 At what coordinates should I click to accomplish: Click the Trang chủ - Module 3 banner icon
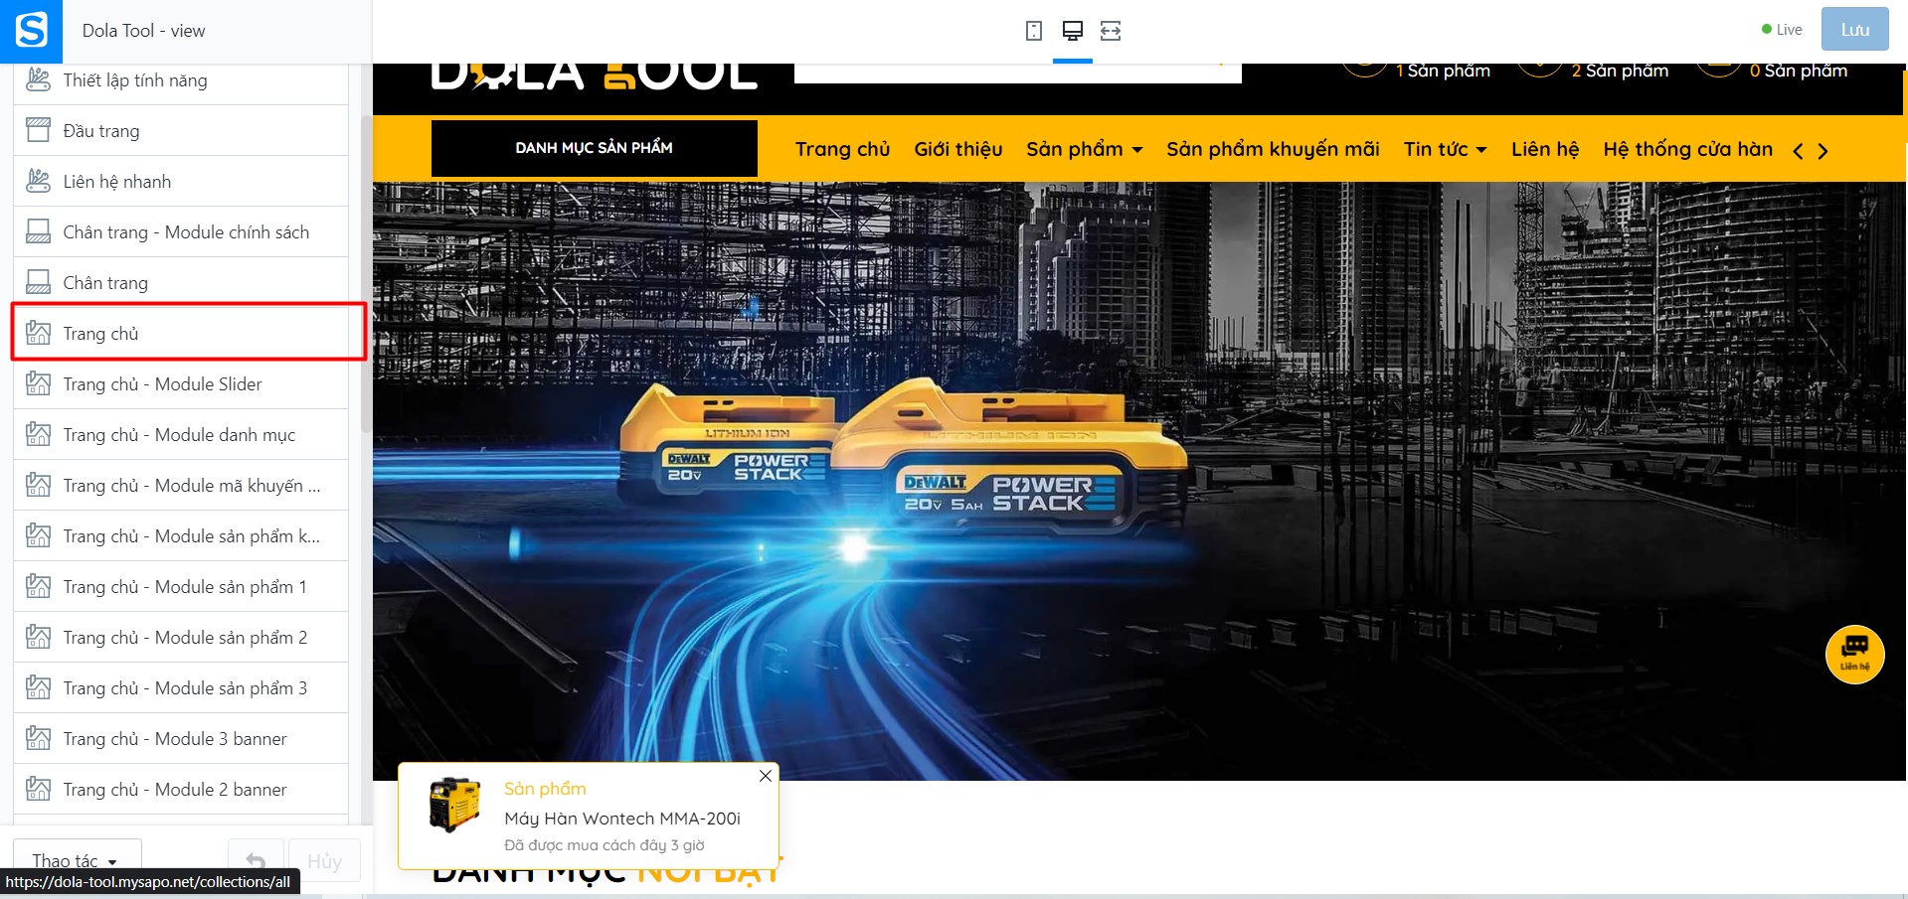(x=38, y=738)
